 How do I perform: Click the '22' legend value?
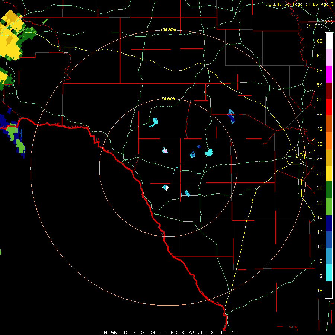click(320, 202)
